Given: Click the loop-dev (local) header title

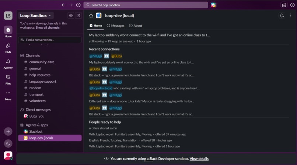Looking at the screenshot, I should click(x=119, y=16).
